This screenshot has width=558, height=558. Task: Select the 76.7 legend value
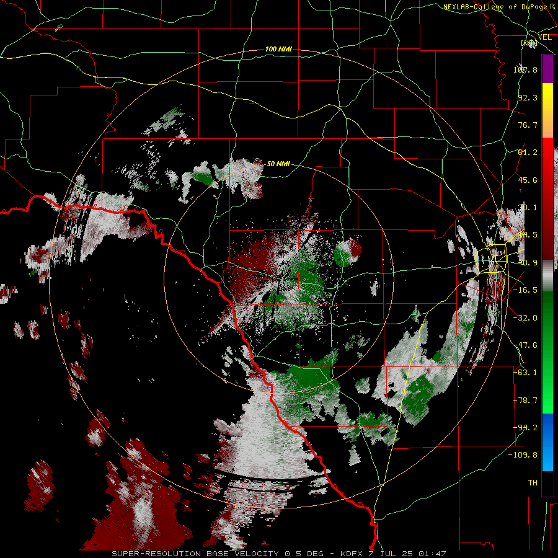(x=528, y=125)
